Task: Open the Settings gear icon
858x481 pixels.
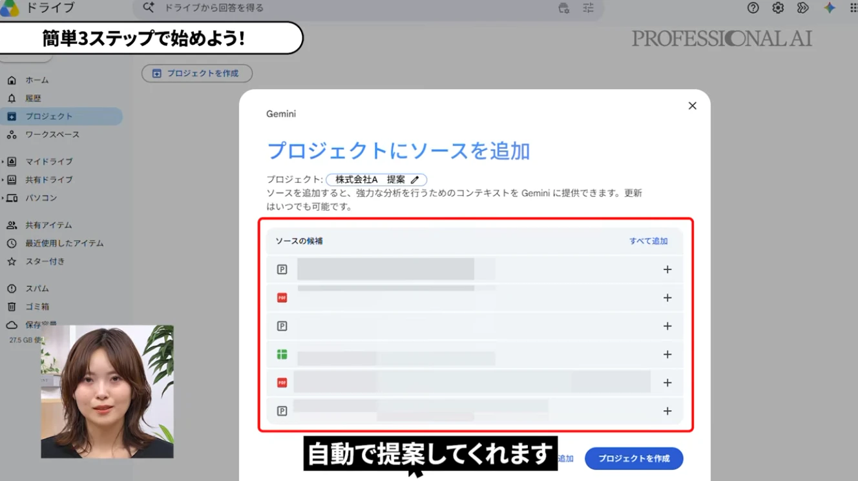Action: coord(778,8)
